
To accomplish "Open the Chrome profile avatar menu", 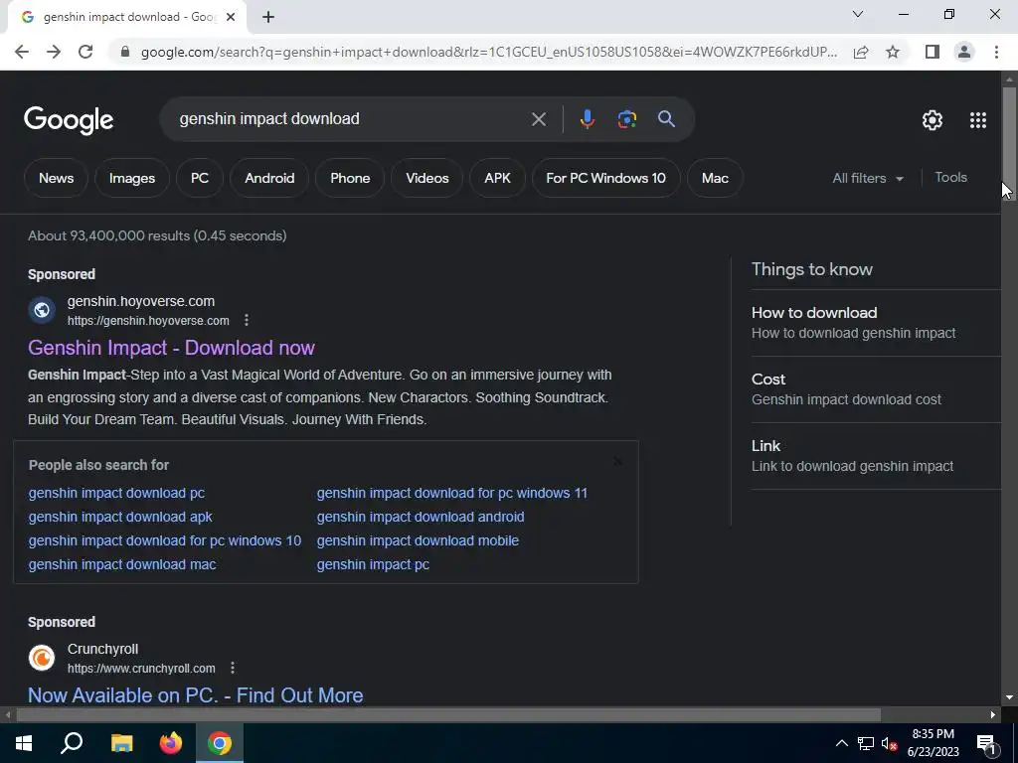I will 964,52.
